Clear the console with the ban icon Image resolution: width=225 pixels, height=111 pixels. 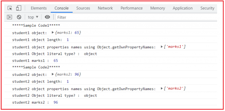pyautogui.click(x=19, y=17)
